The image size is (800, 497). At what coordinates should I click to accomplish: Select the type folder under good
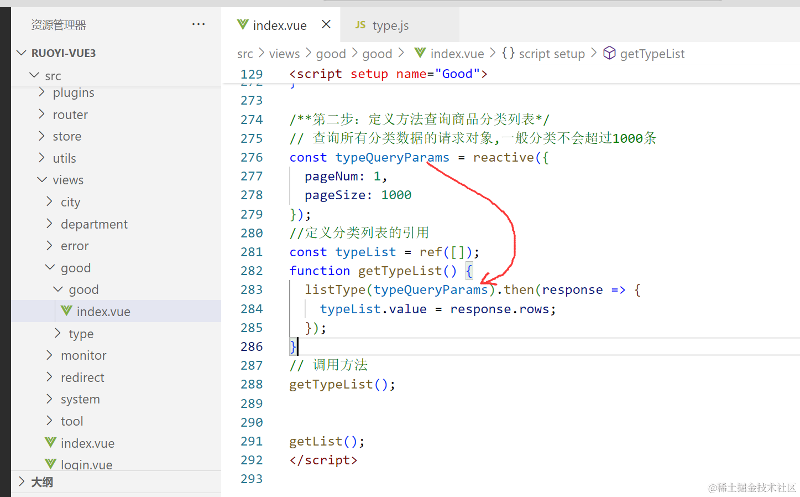point(81,334)
